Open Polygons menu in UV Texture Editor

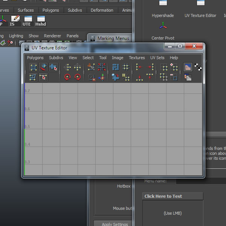point(35,58)
